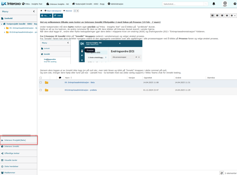The image size is (237, 175).
Task: Open Medlemmer in the sidebar
Action: 19,172
